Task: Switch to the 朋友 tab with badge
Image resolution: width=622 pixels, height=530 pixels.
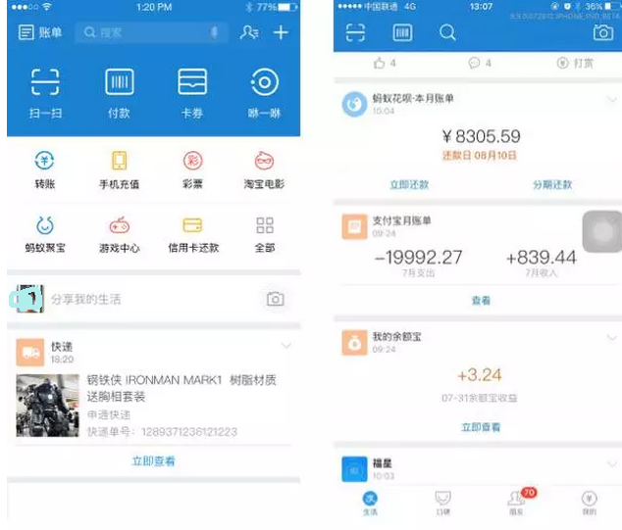Action: pyautogui.click(x=515, y=501)
